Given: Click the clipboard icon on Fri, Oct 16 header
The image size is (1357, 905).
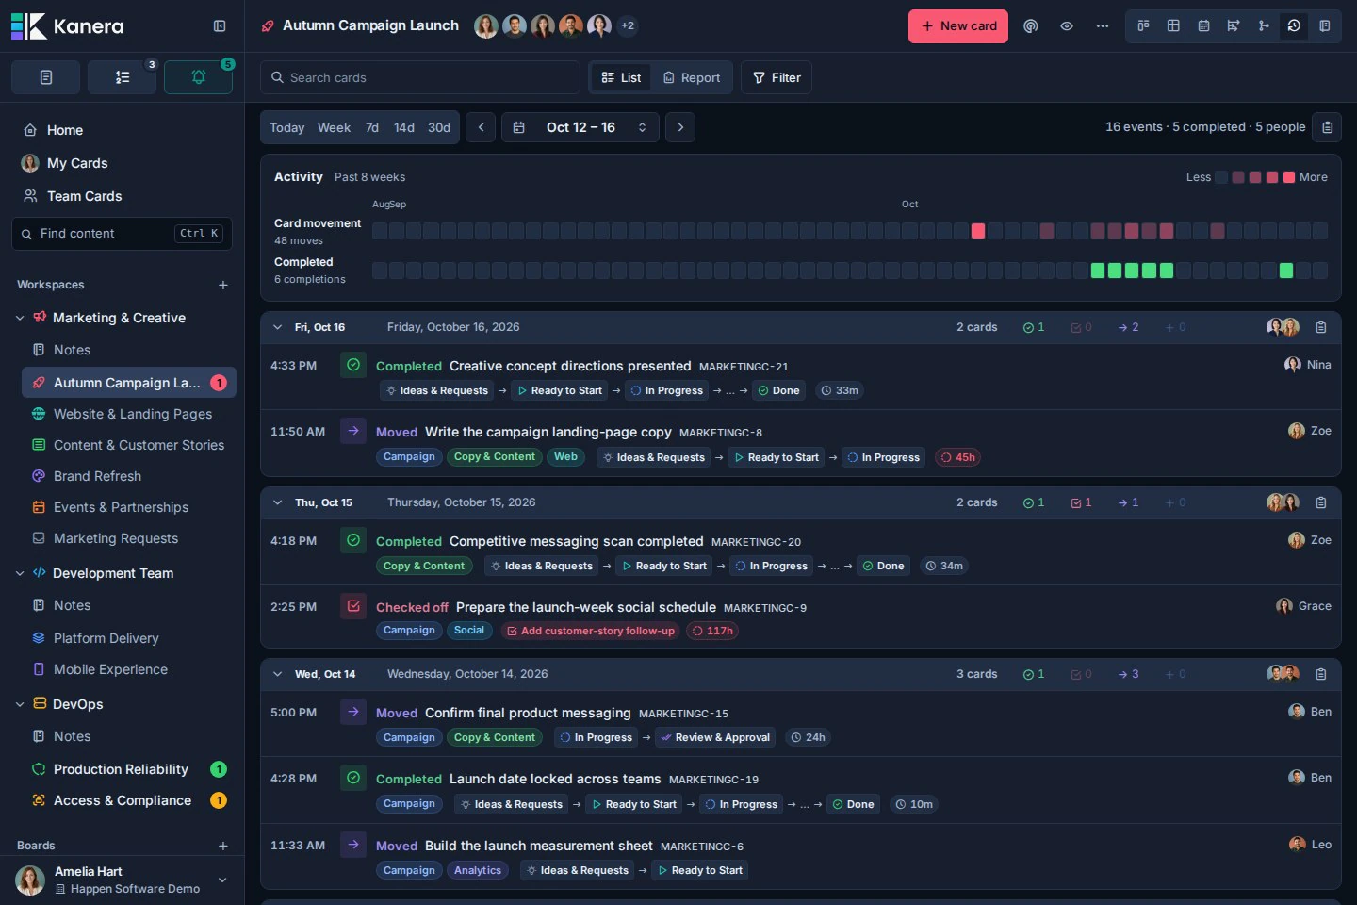Looking at the screenshot, I should (1321, 327).
